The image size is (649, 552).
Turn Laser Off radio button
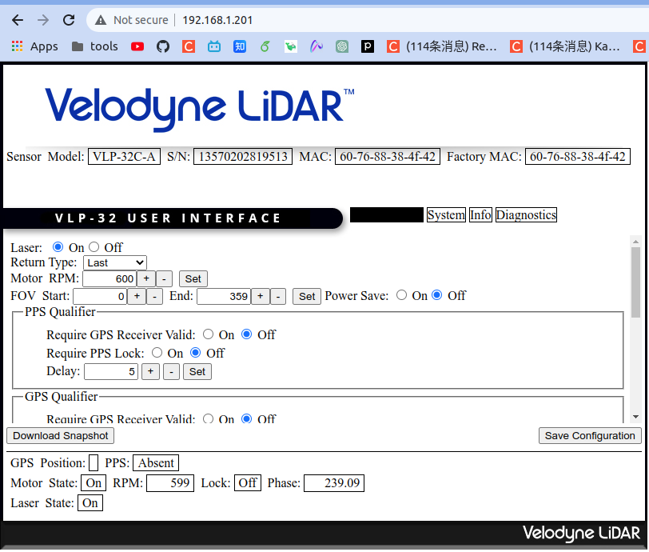[x=94, y=247]
